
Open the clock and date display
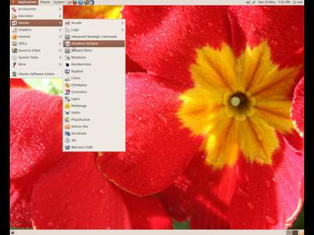274,2
